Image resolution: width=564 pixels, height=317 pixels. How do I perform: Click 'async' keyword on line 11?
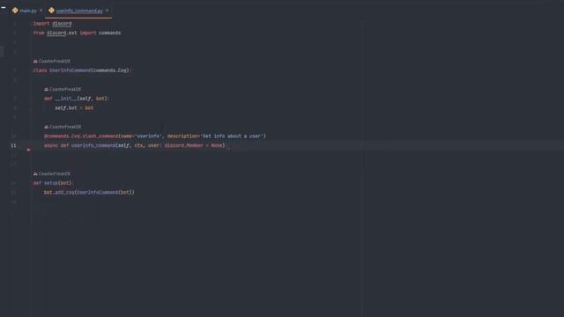click(51, 145)
